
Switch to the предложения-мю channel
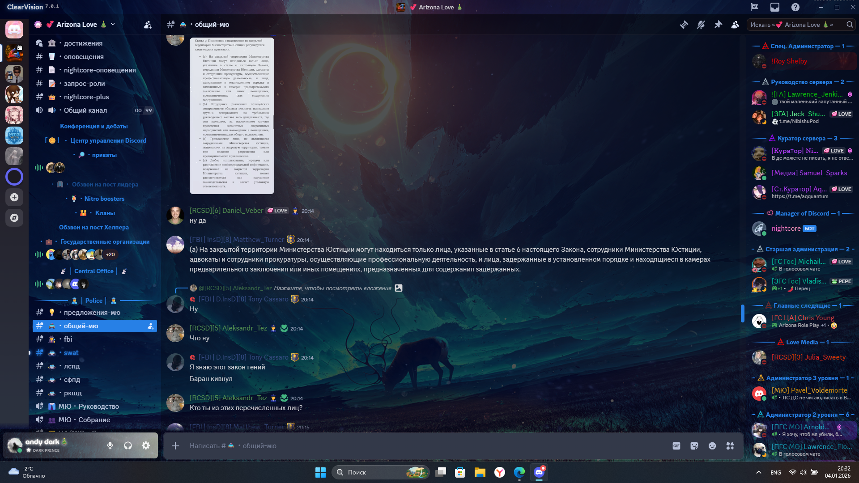point(92,312)
